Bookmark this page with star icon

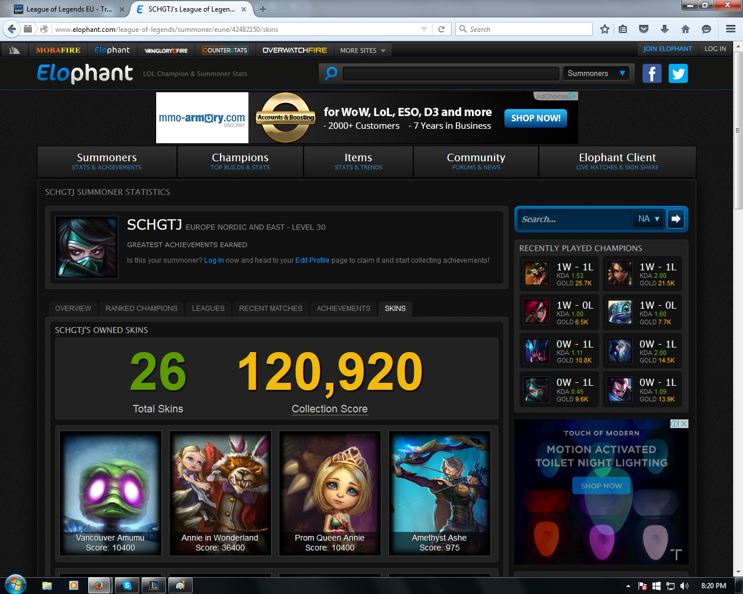coord(605,29)
